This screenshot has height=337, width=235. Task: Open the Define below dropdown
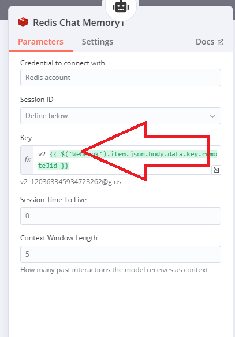(x=121, y=116)
